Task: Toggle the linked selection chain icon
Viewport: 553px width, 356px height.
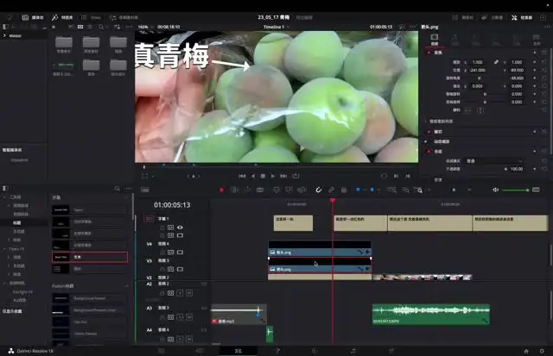Action: tap(331, 190)
